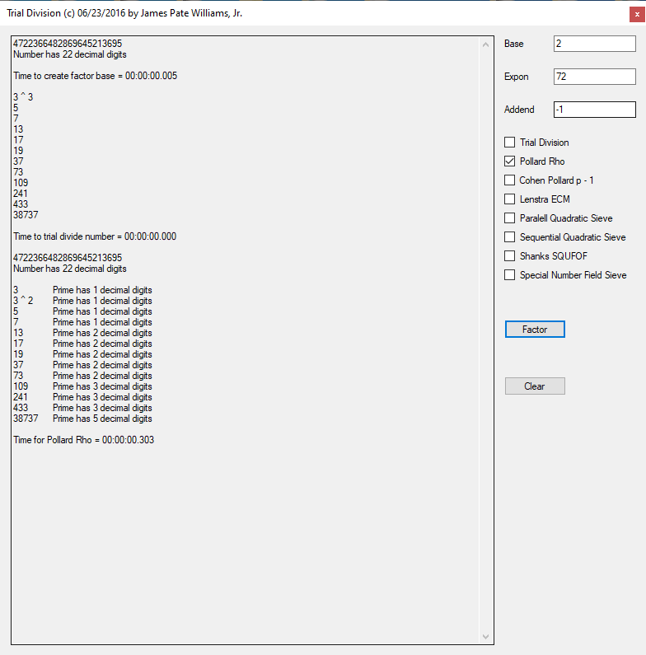
Task: Click the 38737 prime factor result line
Action: 82,419
